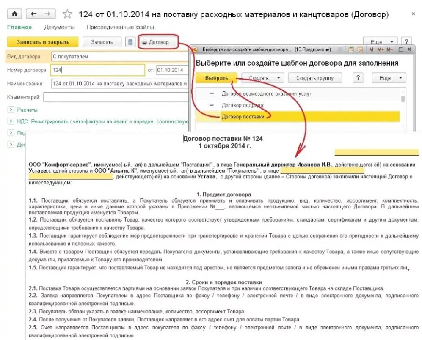
Task: Expand the section starting with По
Action: coord(11,133)
